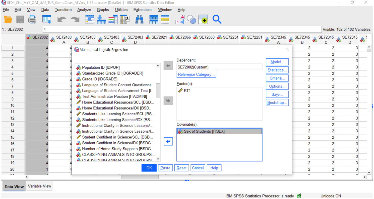
Task: Click the Split File grid icon
Action: click(x=154, y=20)
